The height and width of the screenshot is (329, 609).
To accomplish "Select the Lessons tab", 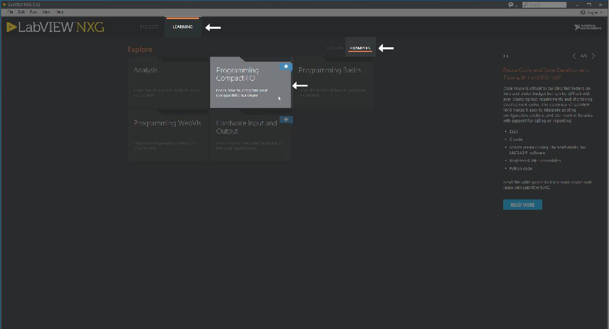I will coord(335,48).
